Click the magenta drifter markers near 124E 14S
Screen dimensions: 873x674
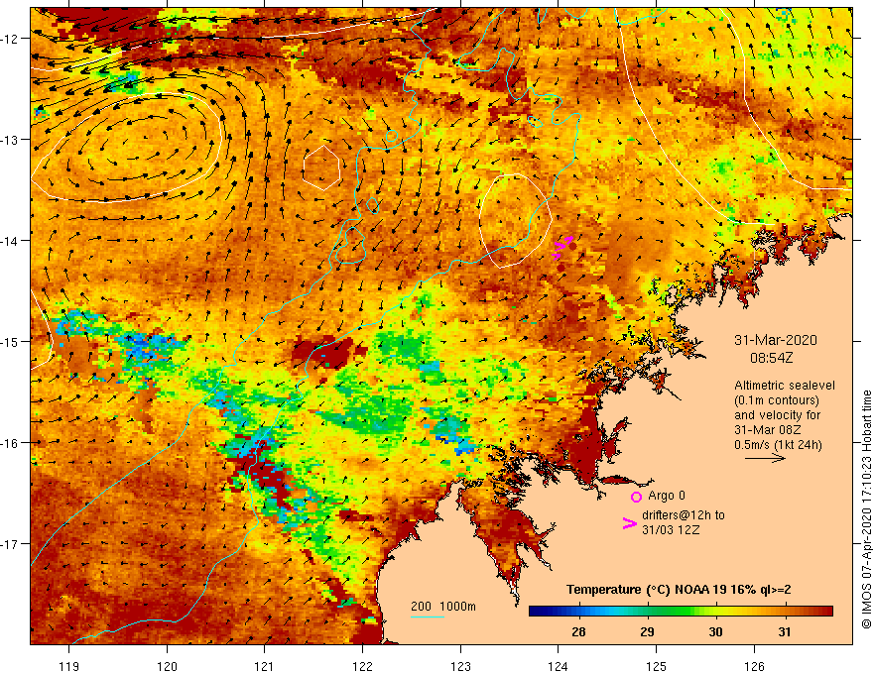tap(562, 248)
